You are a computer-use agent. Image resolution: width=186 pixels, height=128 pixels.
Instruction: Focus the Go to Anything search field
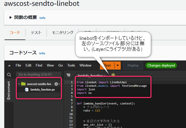coord(39,75)
